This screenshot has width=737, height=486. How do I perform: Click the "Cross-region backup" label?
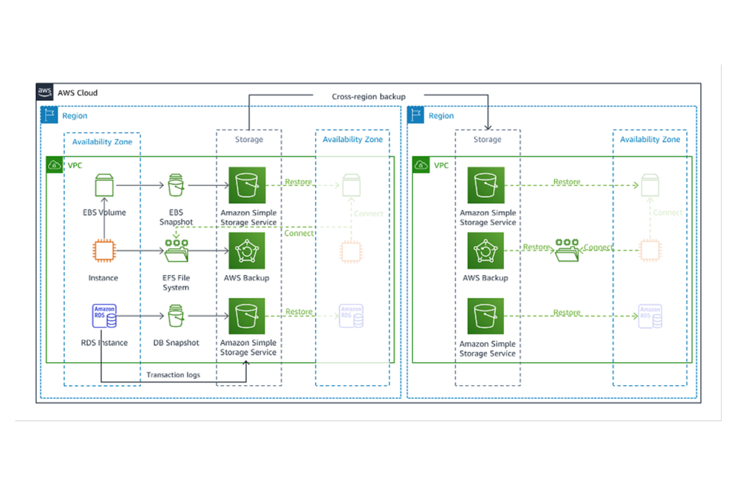pyautogui.click(x=368, y=96)
